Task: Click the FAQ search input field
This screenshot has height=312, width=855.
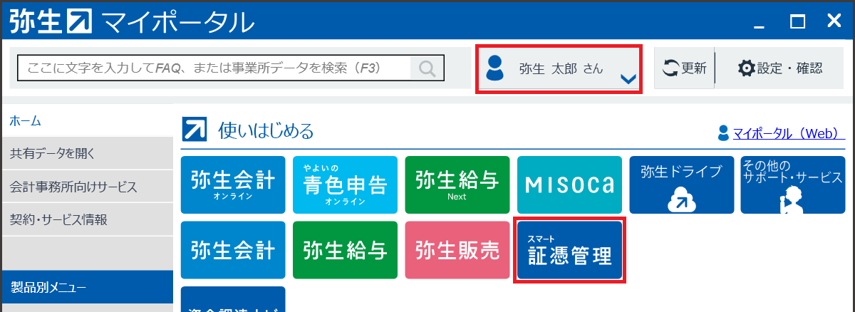Action: point(214,68)
